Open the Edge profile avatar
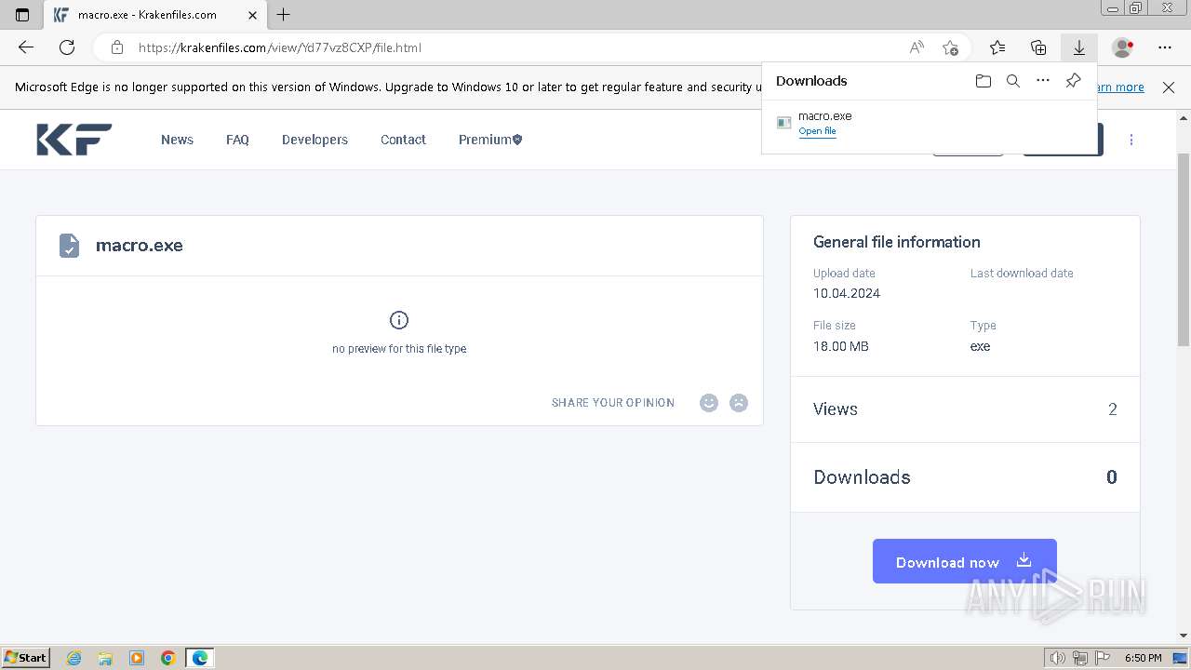1191x670 pixels. (x=1123, y=47)
